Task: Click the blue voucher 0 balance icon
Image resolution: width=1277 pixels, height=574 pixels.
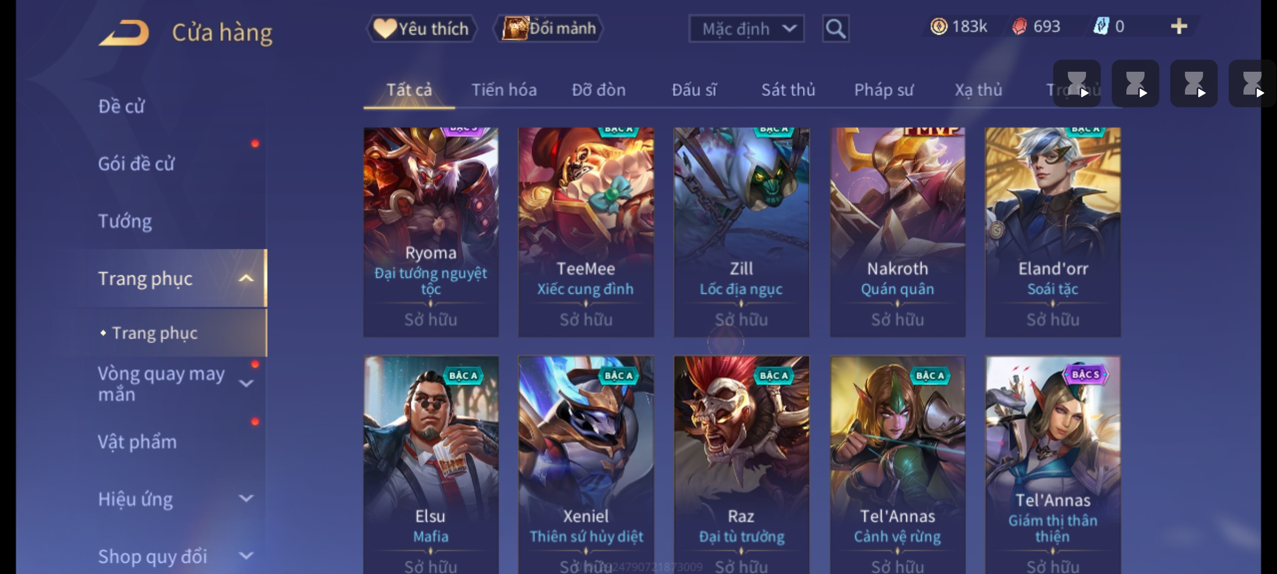Action: coord(1100,26)
